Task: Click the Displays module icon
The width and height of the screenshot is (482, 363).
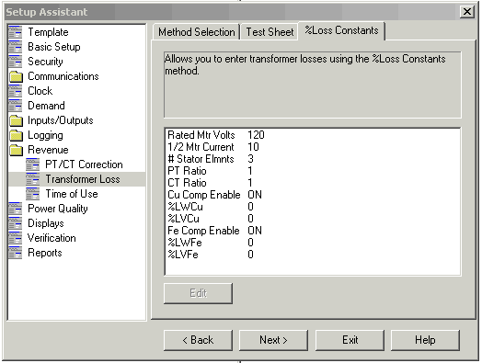Action: tap(15, 223)
